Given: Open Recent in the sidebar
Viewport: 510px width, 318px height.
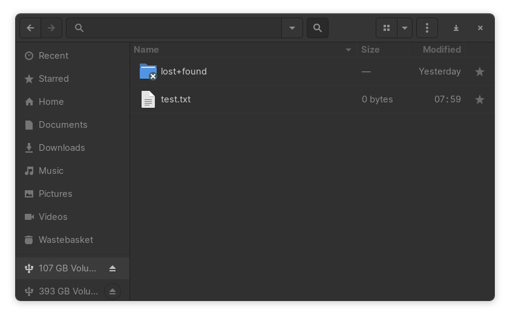Looking at the screenshot, I should pyautogui.click(x=53, y=56).
